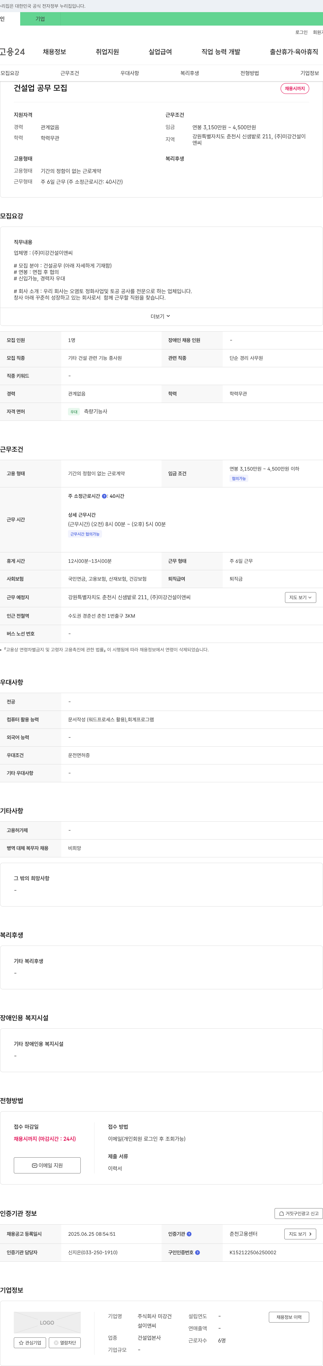This screenshot has height=1366, width=323.
Task: Click the star 관심기업 button
Action: click(x=30, y=1343)
